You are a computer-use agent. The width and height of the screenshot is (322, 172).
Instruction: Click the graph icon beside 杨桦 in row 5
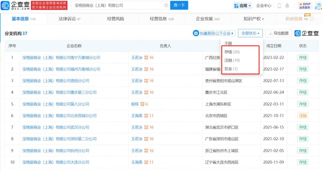coord(142,104)
